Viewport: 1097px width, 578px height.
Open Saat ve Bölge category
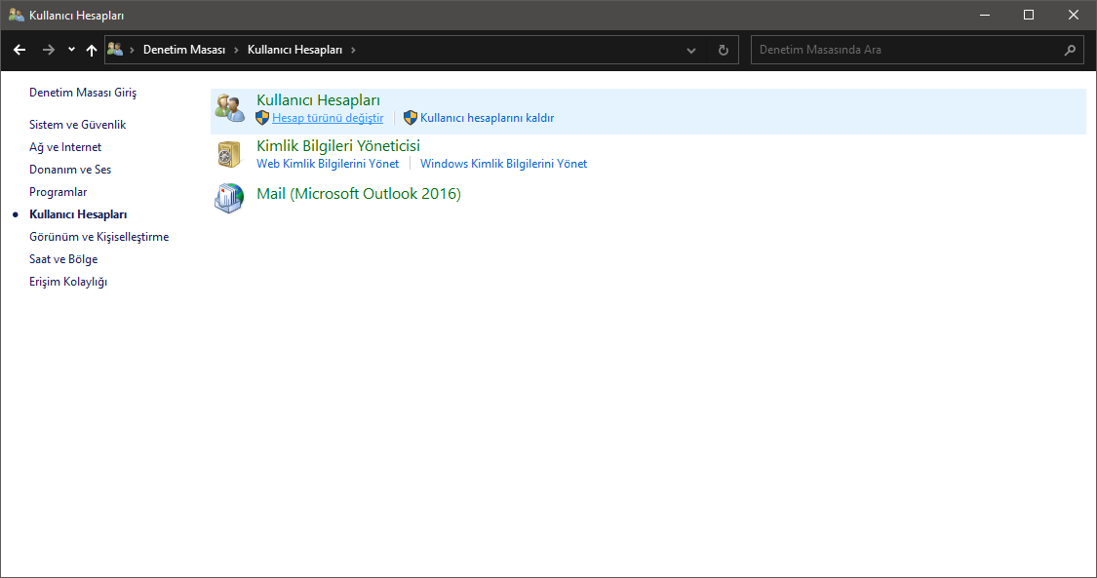63,258
